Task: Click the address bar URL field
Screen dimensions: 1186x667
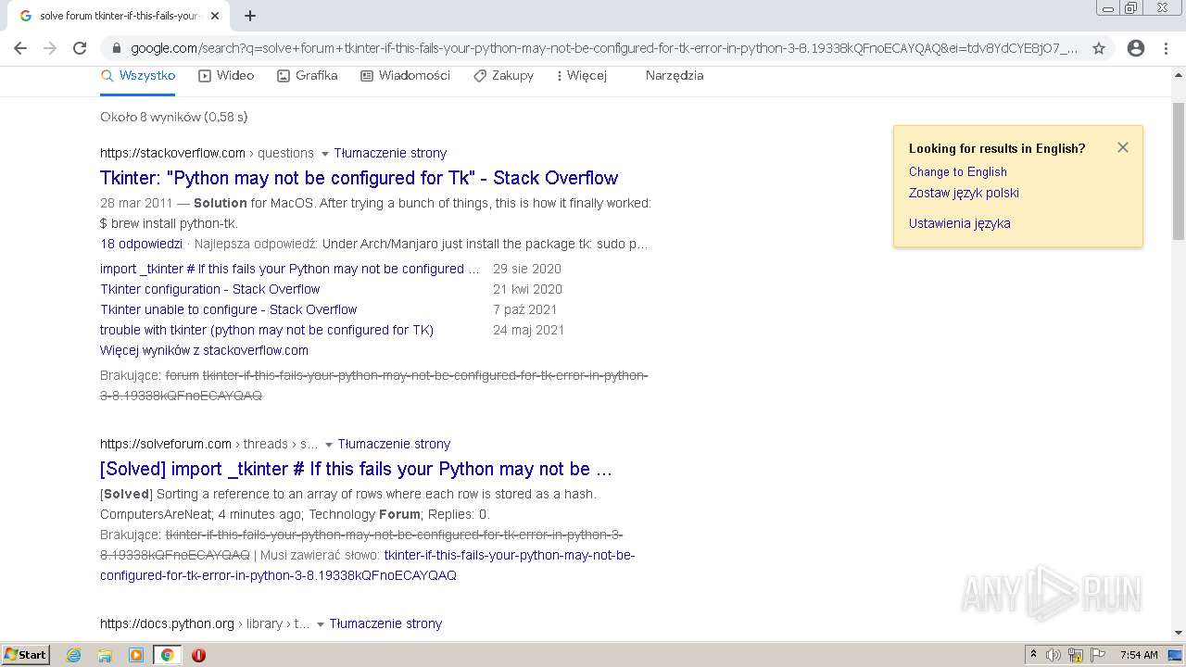Action: coord(603,48)
